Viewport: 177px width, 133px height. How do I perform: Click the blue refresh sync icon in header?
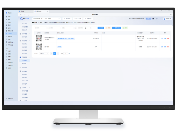tap(160, 19)
